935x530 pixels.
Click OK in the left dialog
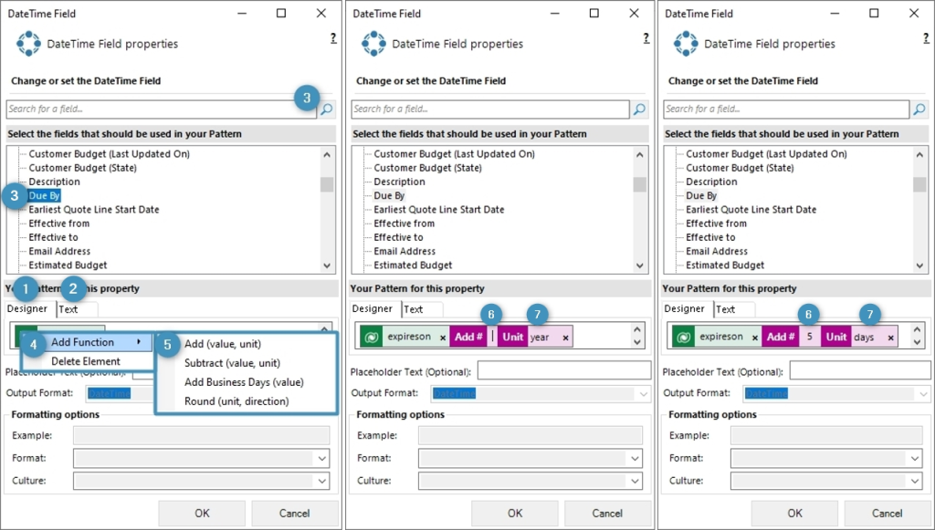click(x=202, y=514)
